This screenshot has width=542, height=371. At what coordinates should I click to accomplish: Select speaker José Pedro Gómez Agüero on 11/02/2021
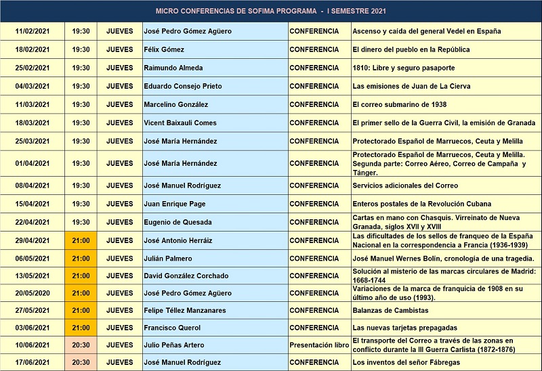pyautogui.click(x=188, y=31)
